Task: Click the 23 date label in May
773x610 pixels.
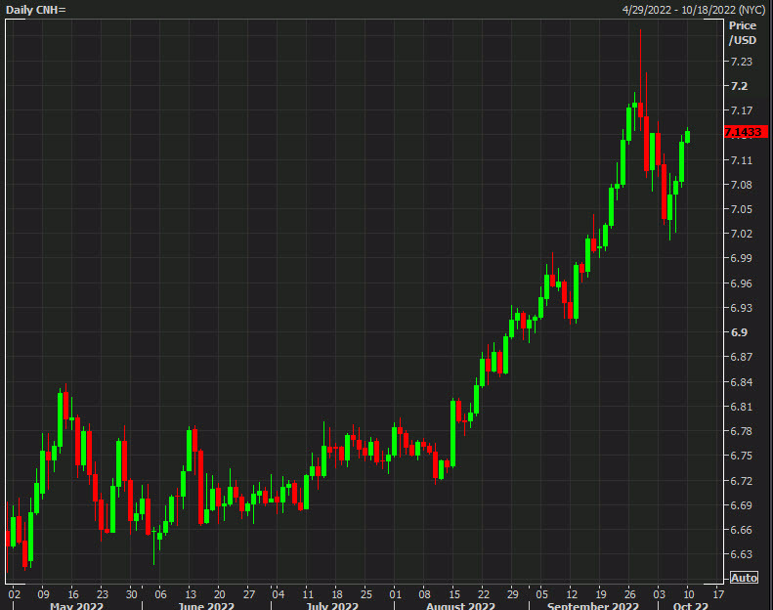Action: click(x=102, y=594)
